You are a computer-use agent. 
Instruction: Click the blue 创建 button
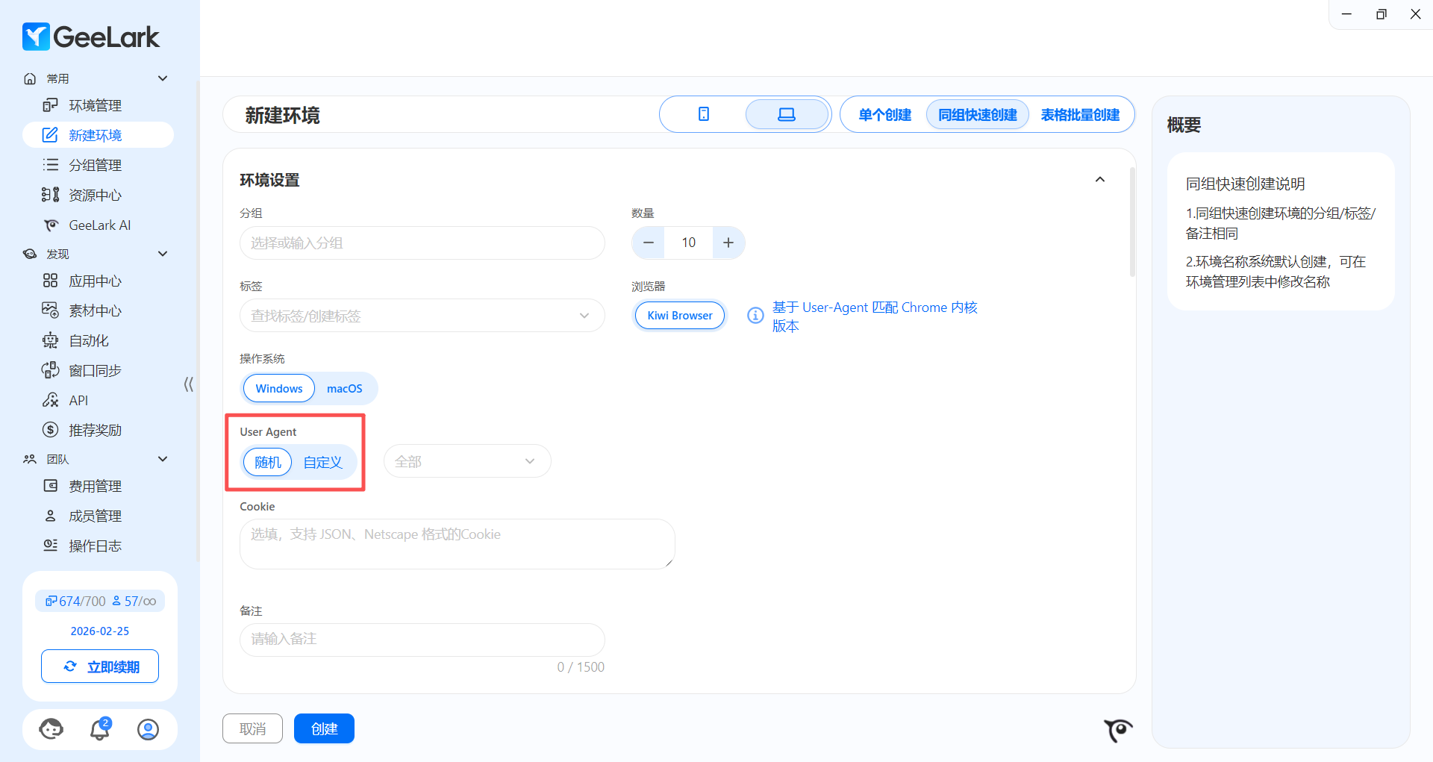(x=324, y=728)
